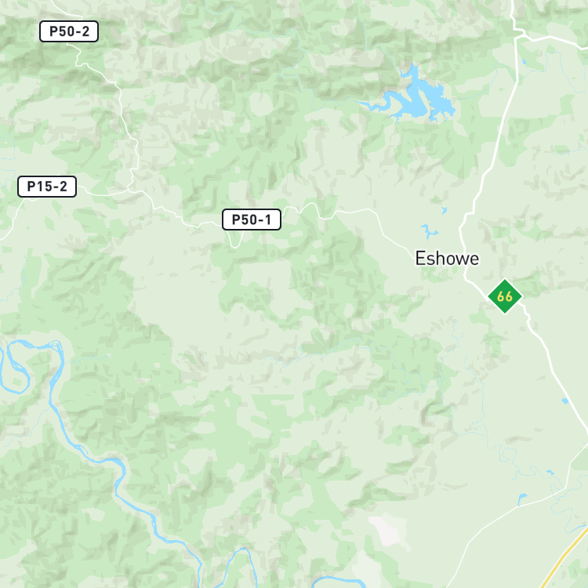The image size is (588, 588).
Task: Select the P15-2 road label
Action: [47, 187]
